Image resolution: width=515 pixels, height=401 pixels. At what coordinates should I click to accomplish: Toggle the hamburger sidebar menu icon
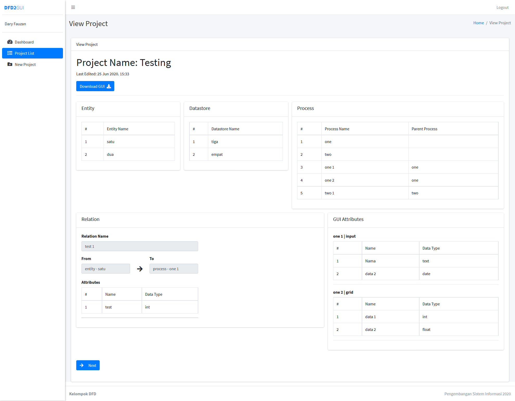point(73,7)
